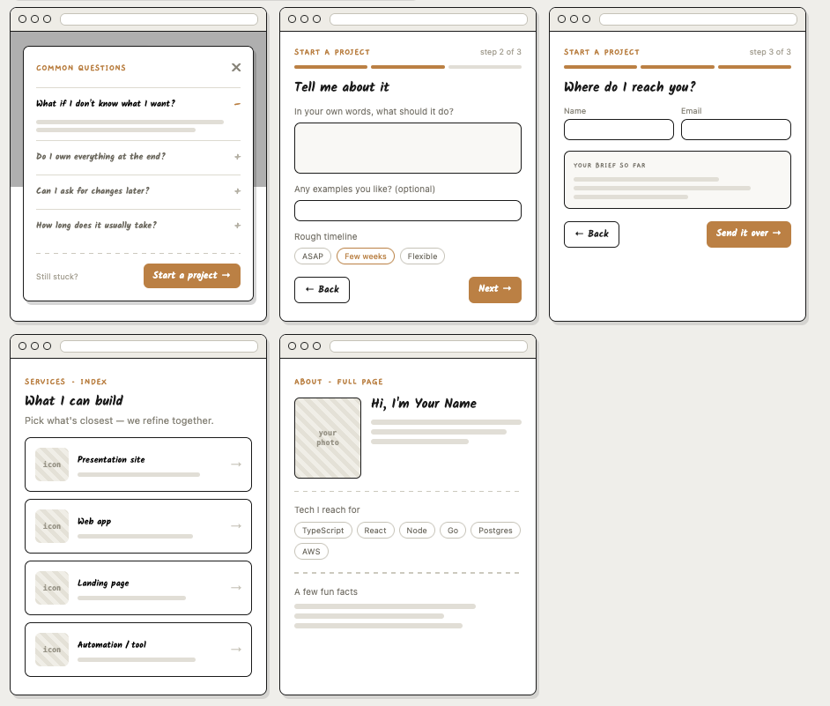This screenshot has height=706, width=830.
Task: Click the 'Start a project' button
Action: (x=191, y=275)
